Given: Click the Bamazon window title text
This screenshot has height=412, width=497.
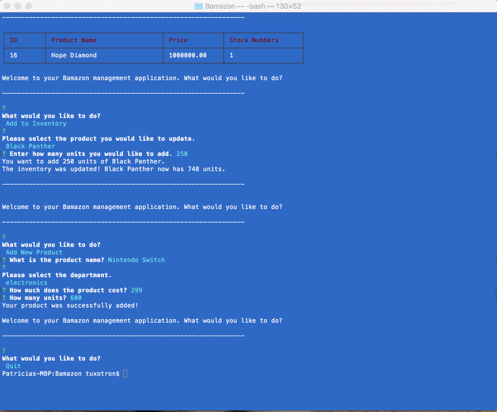Looking at the screenshot, I should tap(253, 6).
